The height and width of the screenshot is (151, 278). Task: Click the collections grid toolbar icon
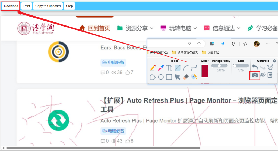point(212,44)
